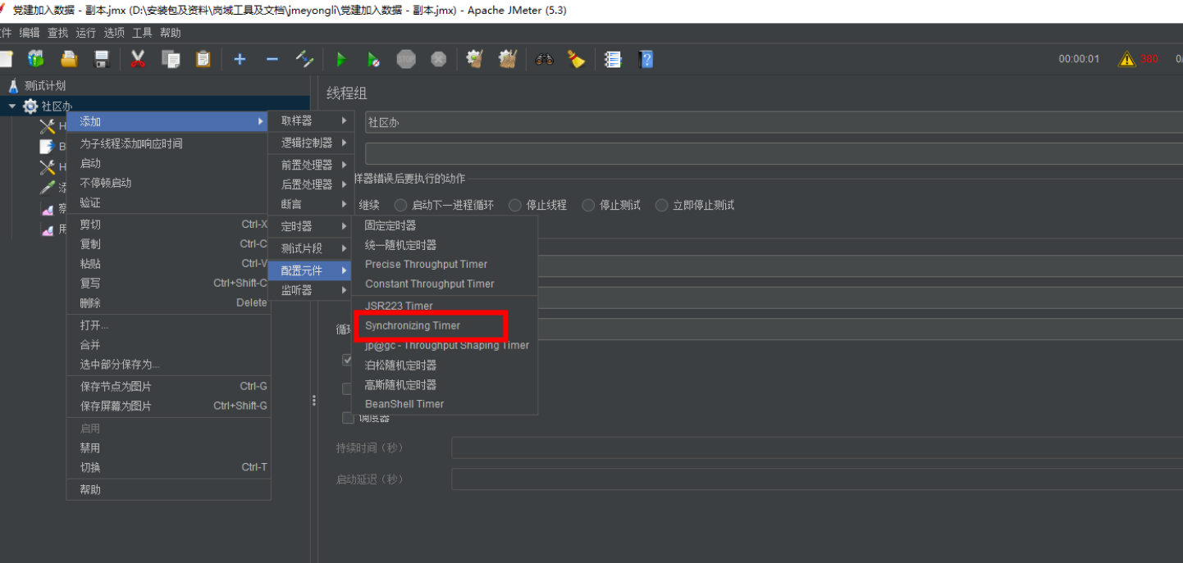Screen dimensions: 1183x563
Task: Expand the 监听器 submenu
Action: tap(312, 290)
